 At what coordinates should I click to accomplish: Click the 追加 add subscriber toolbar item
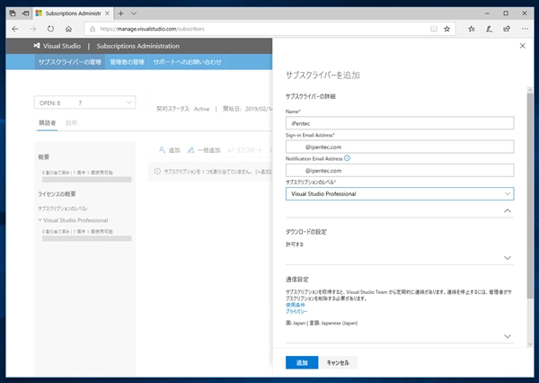[170, 150]
